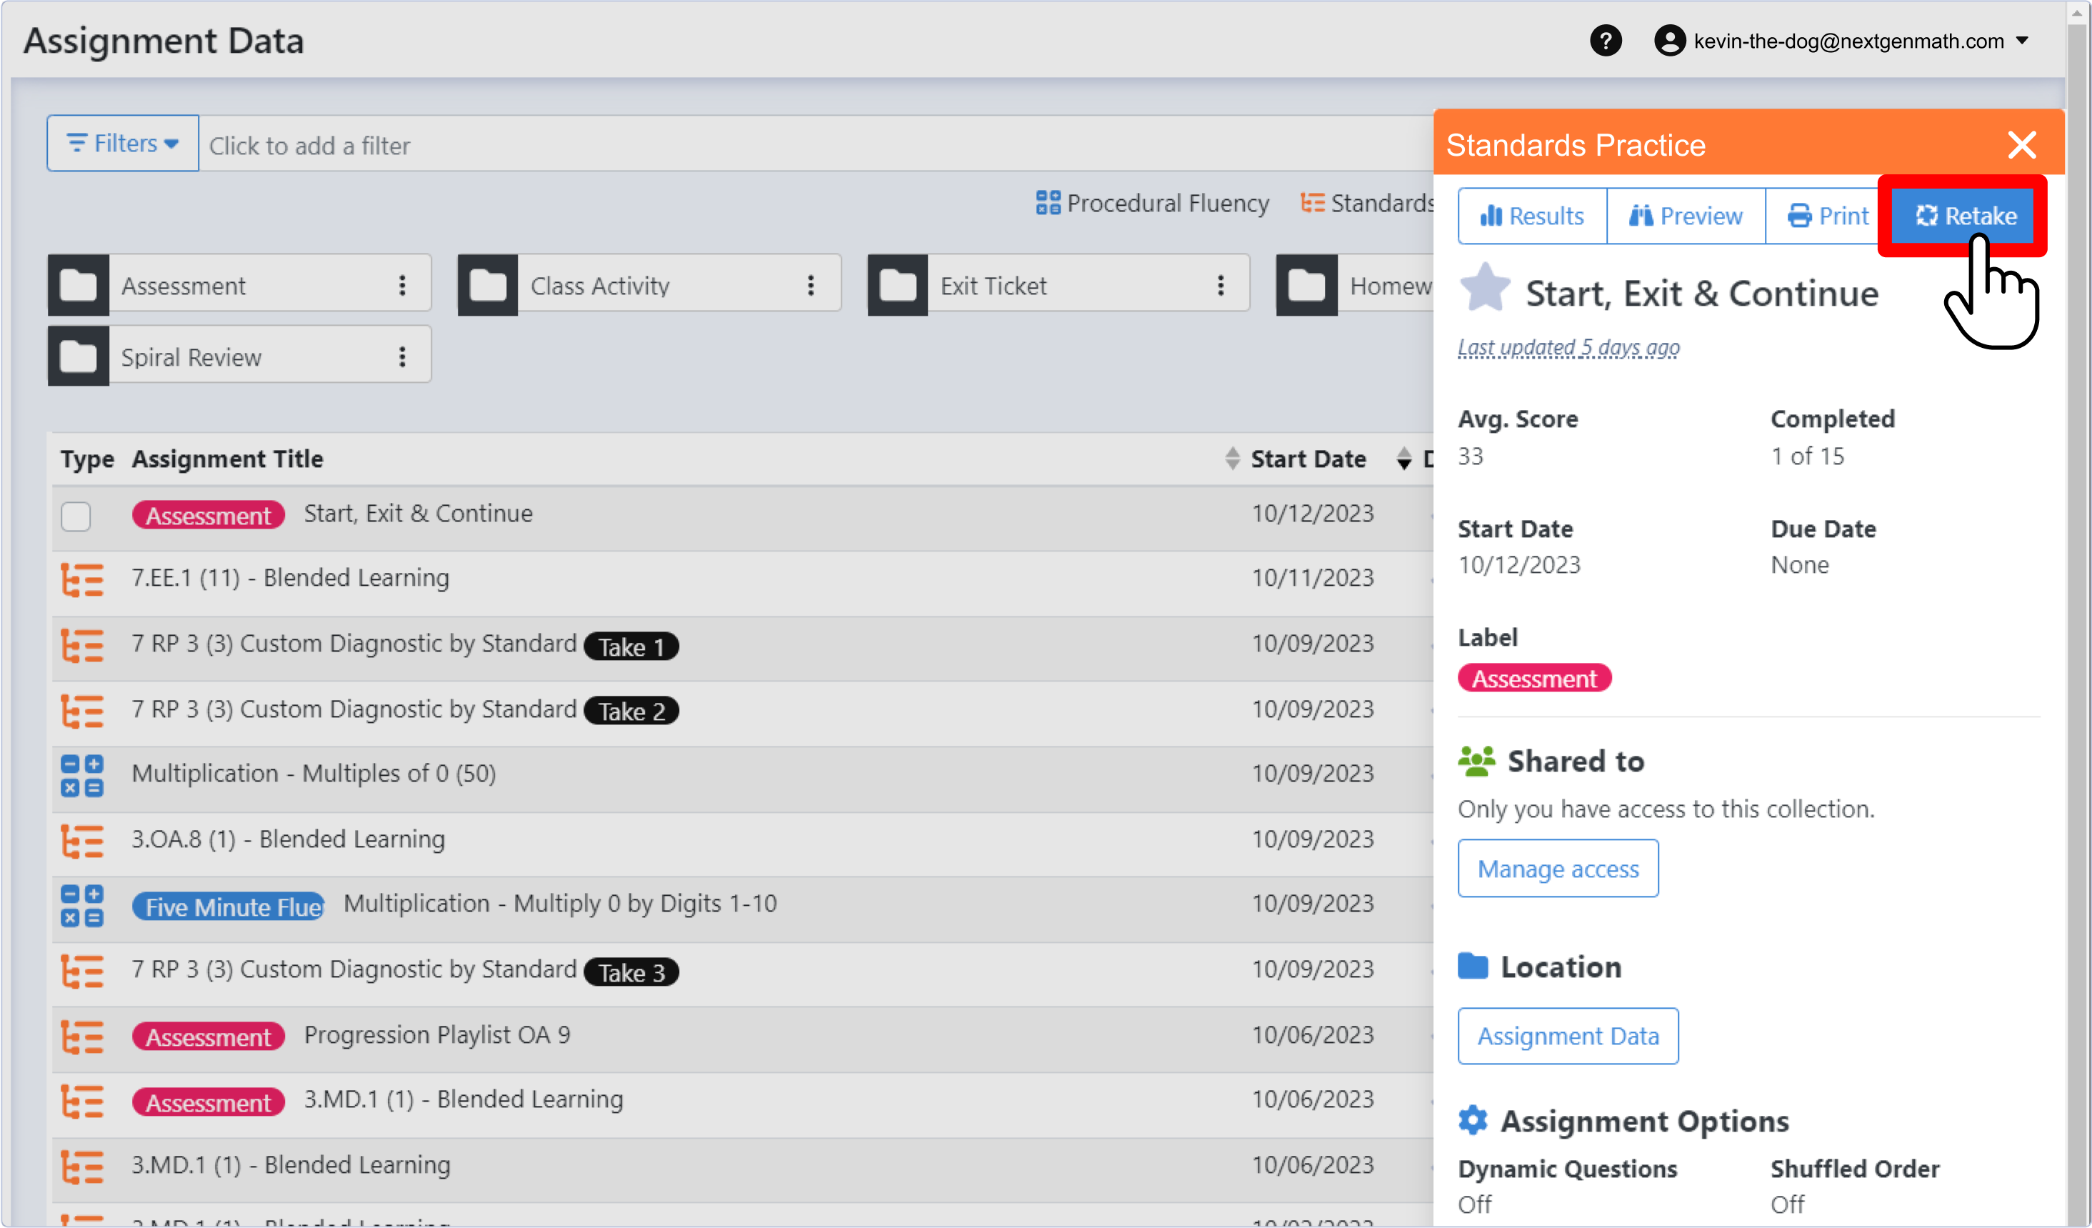Click standards icon on Take 3 row
2092x1228 pixels.
[82, 972]
